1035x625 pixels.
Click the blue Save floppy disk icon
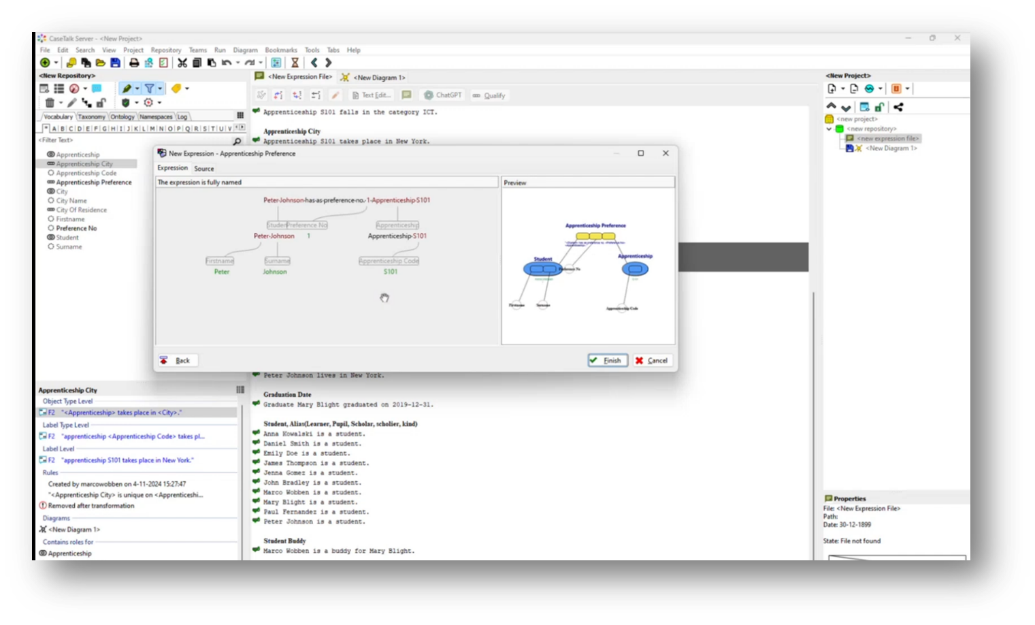pos(116,63)
